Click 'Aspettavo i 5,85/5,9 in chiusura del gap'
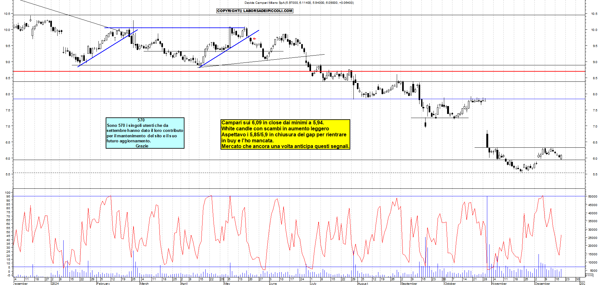598x285 pixels. click(284, 134)
